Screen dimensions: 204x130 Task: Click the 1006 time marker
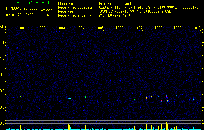119,28
